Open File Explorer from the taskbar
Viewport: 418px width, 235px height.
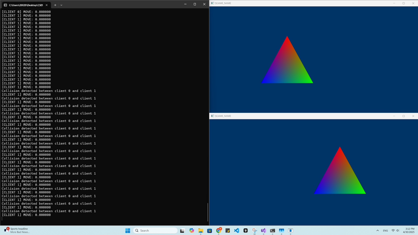pos(201,231)
